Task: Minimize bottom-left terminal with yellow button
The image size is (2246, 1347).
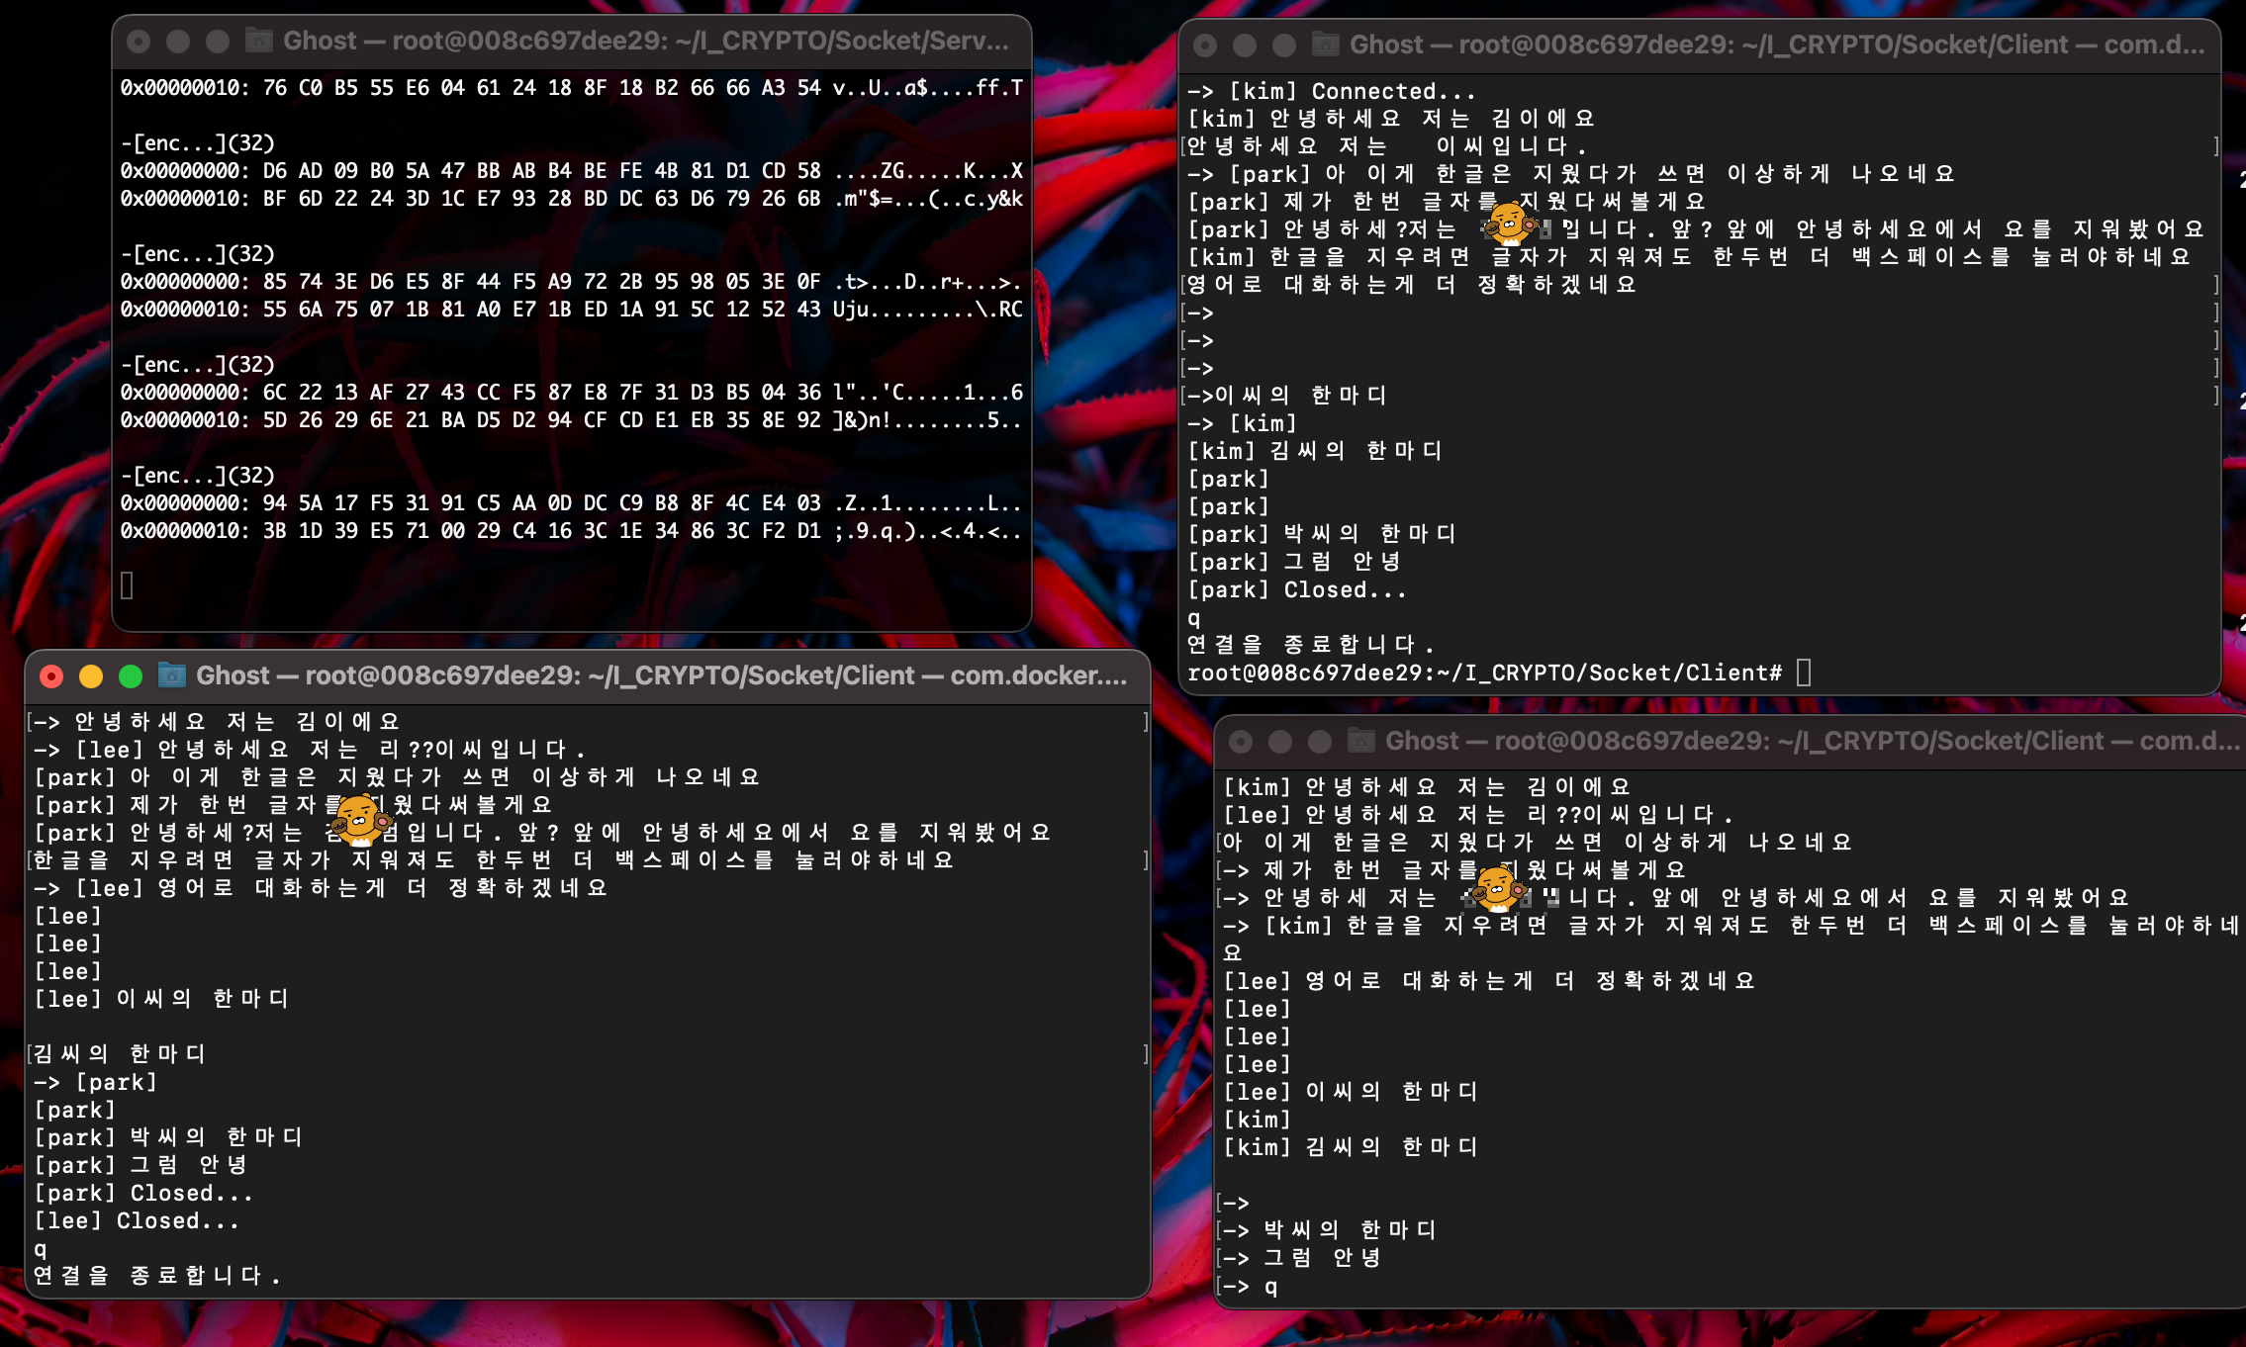Action: tap(91, 675)
